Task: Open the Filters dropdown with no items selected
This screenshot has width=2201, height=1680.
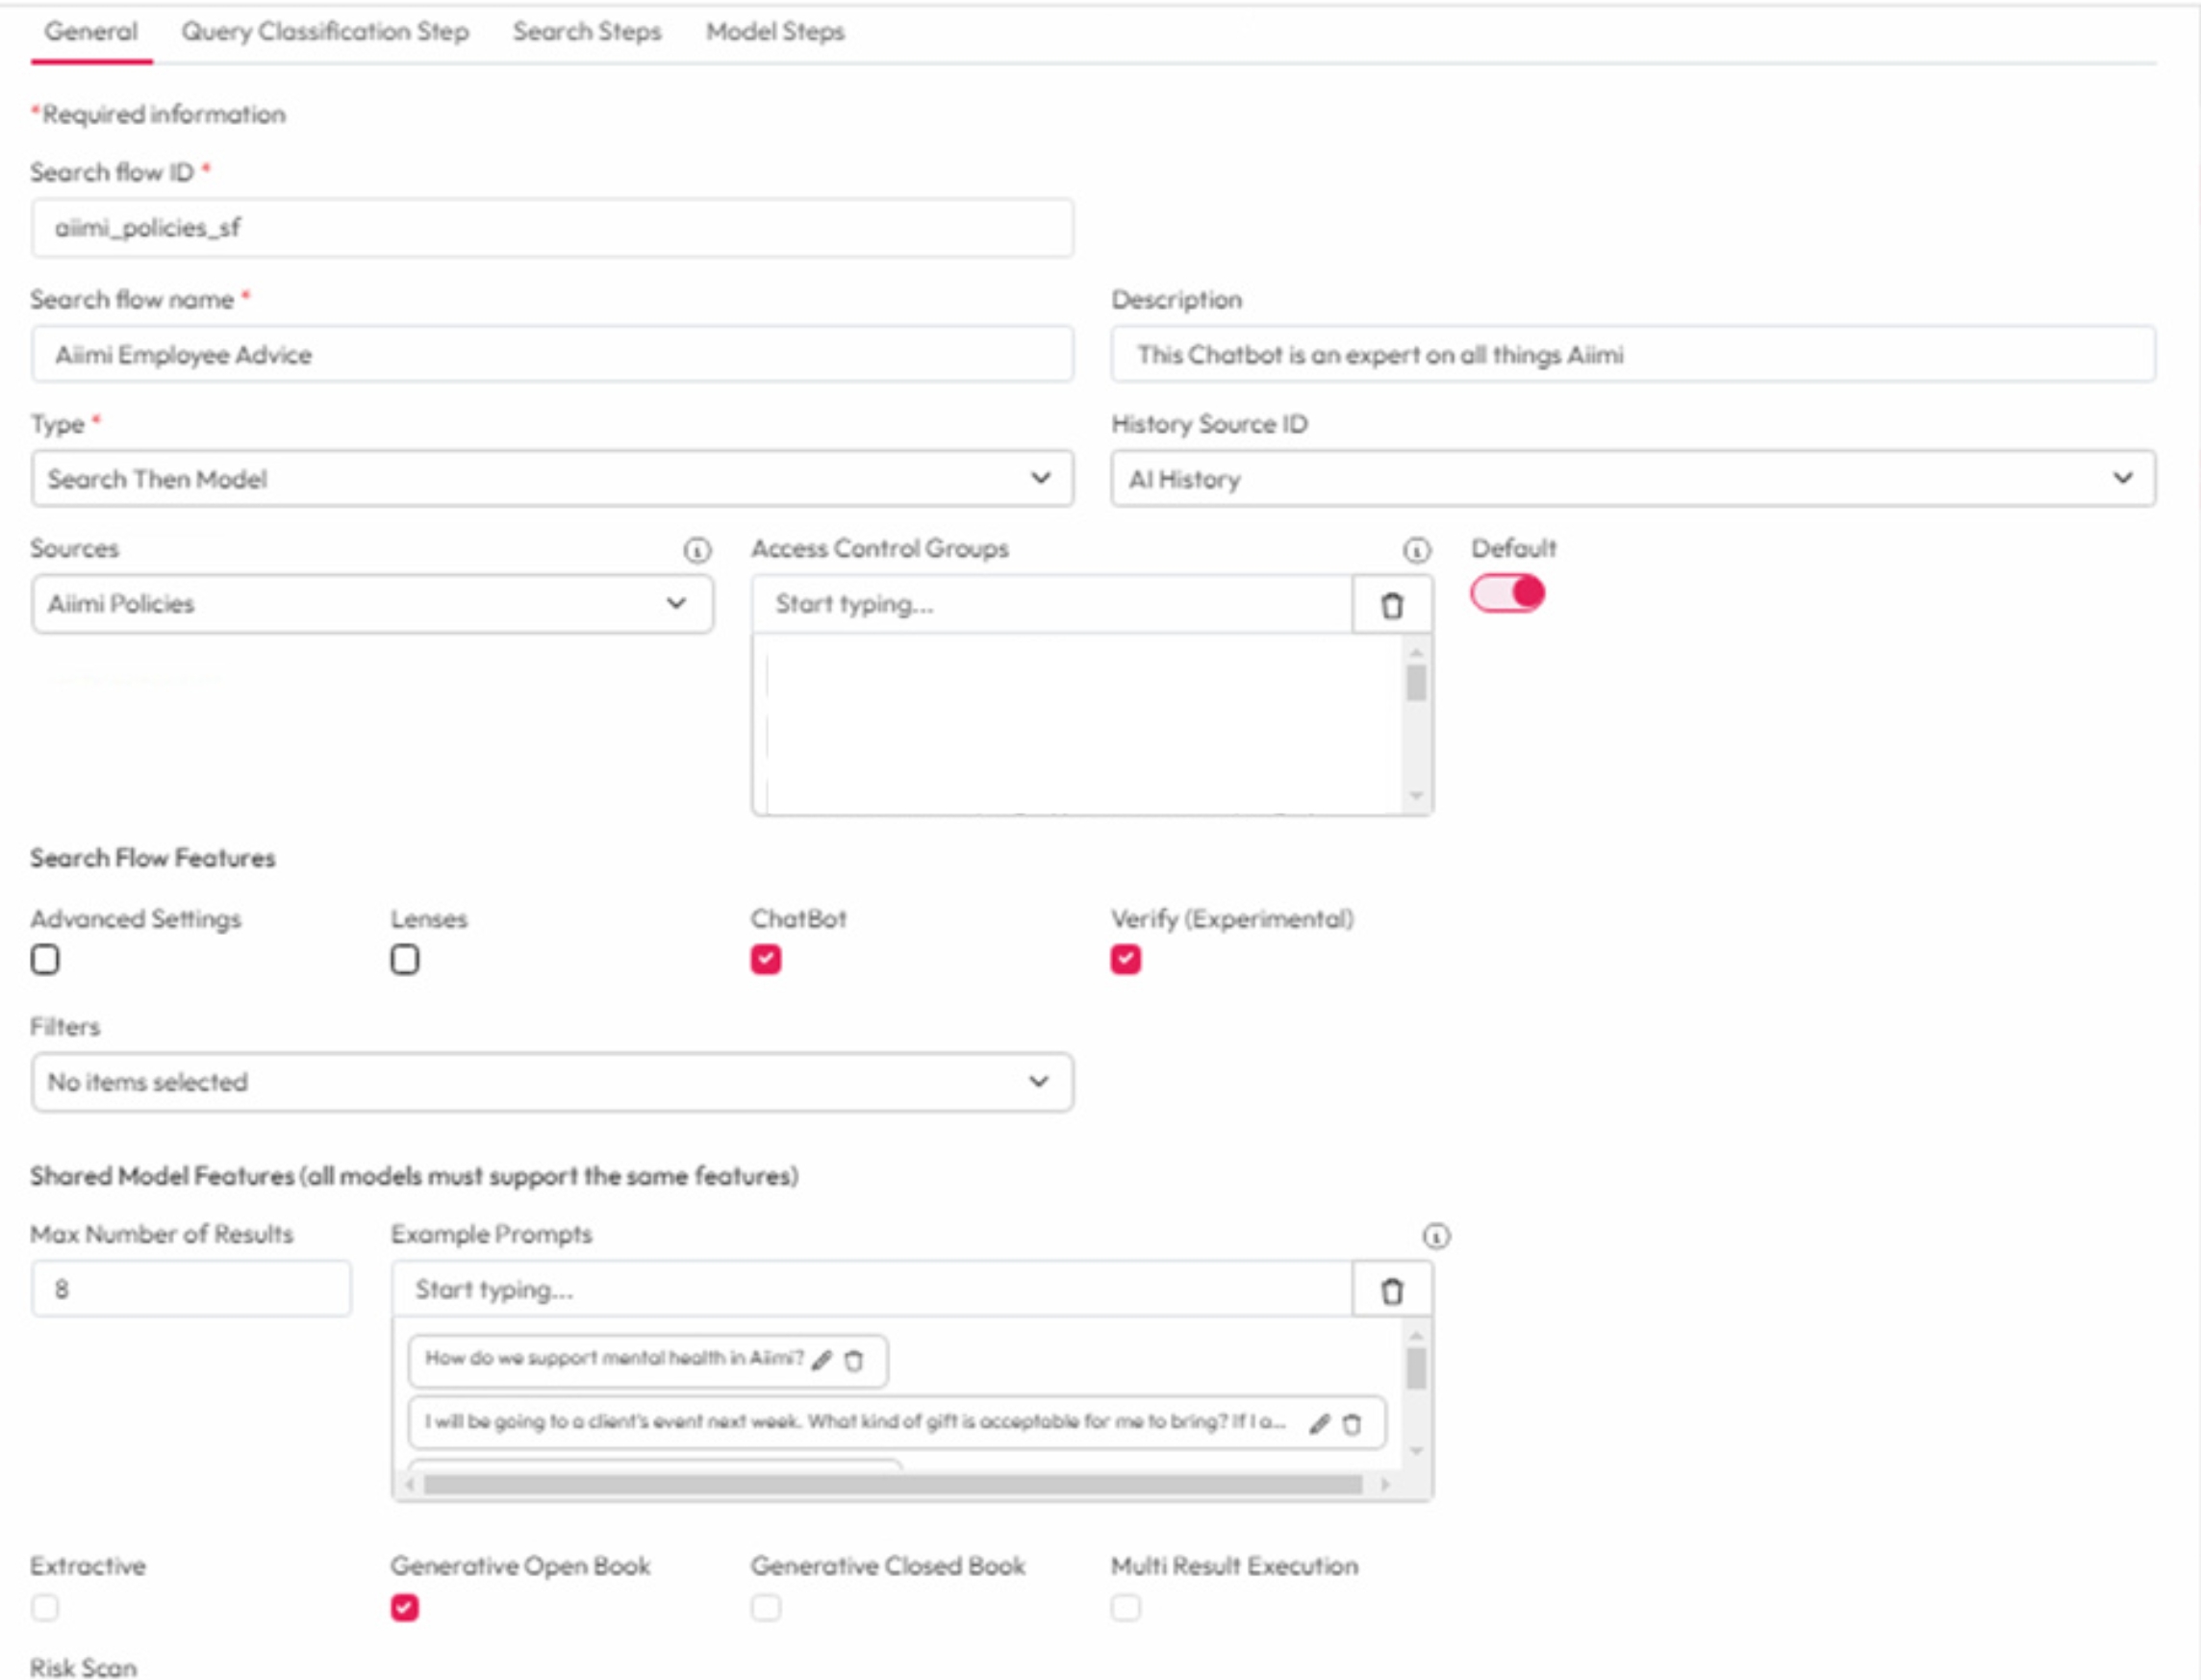Action: click(x=551, y=1082)
